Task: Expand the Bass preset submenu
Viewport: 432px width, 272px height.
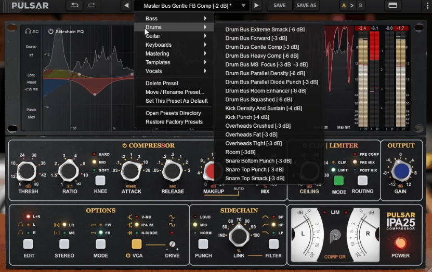Action: tap(174, 18)
